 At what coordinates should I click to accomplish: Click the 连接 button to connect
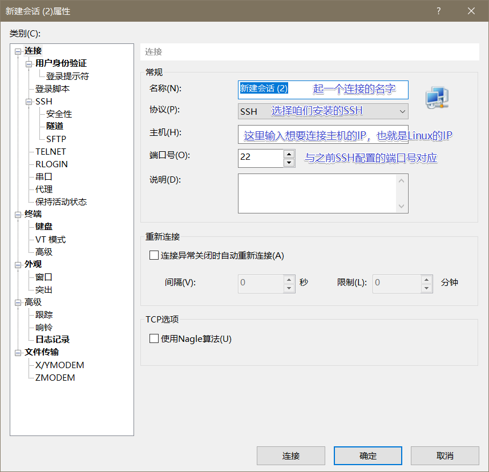pos(290,455)
